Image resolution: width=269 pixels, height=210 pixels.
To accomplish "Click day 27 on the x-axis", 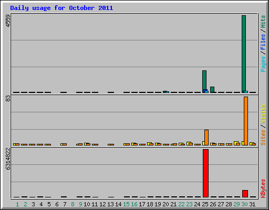I will pos(221,204).
